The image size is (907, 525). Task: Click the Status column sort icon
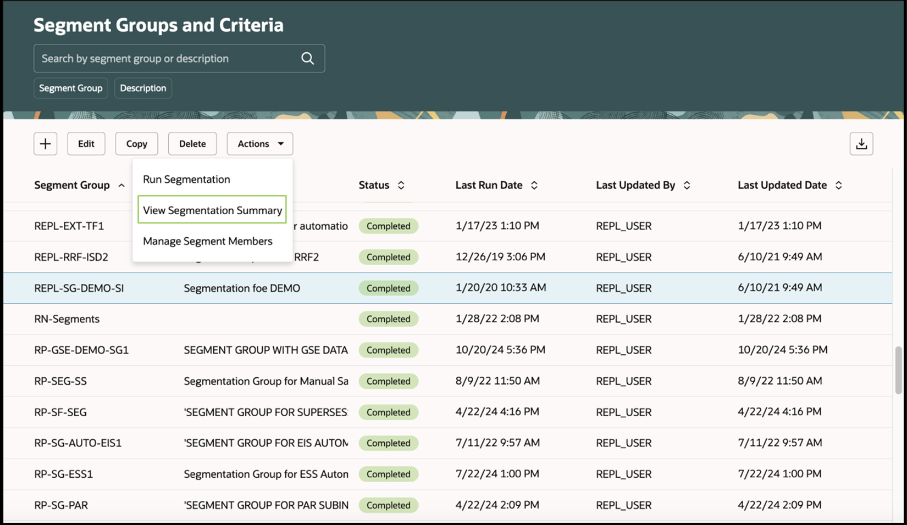coord(401,185)
